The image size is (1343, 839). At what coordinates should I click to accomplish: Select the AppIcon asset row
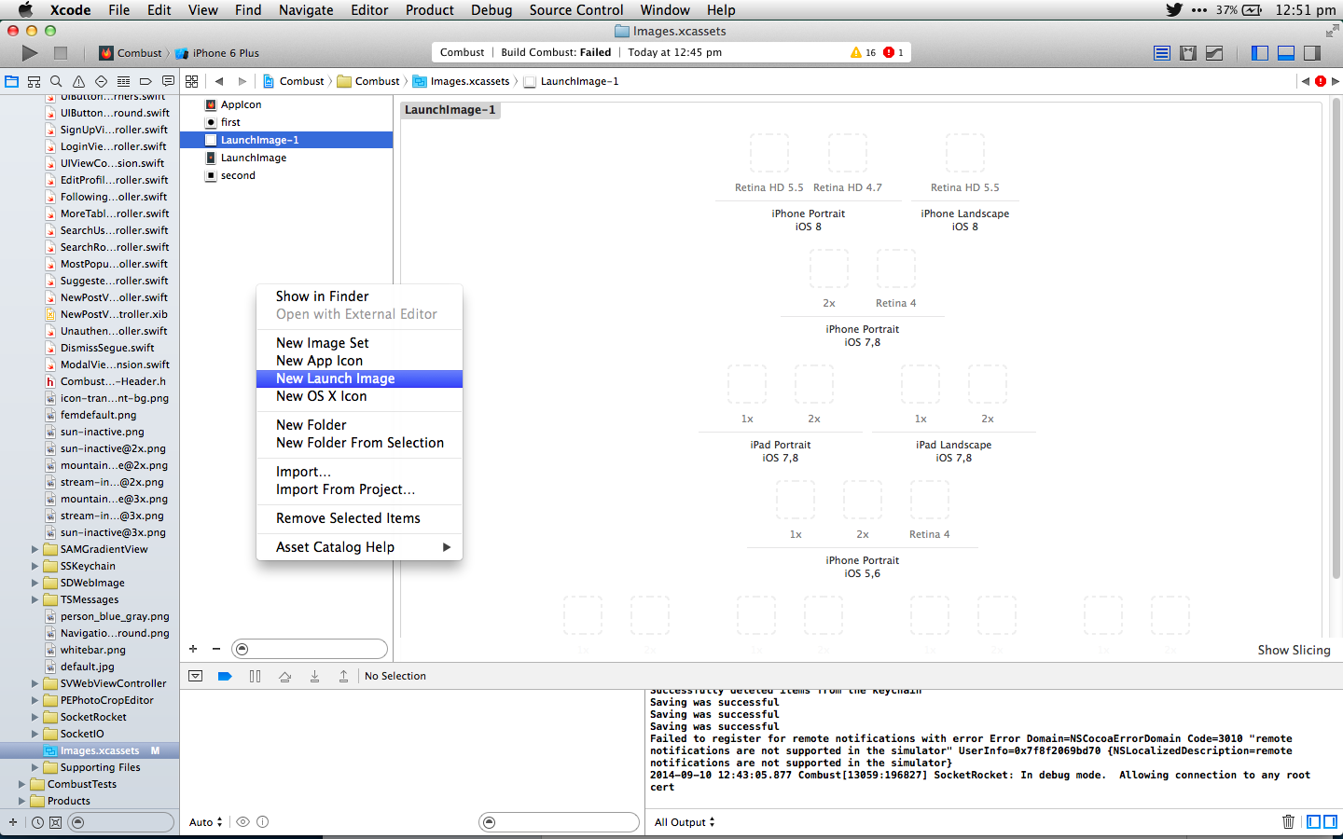(x=285, y=104)
